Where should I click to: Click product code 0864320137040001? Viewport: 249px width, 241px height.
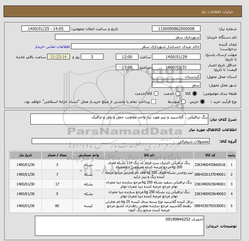tap(210, 174)
